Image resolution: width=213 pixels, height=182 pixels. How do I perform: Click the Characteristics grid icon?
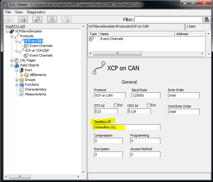point(21,90)
